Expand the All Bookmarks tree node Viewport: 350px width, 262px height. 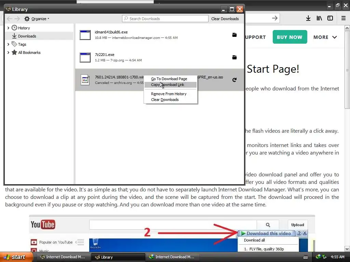click(x=8, y=53)
